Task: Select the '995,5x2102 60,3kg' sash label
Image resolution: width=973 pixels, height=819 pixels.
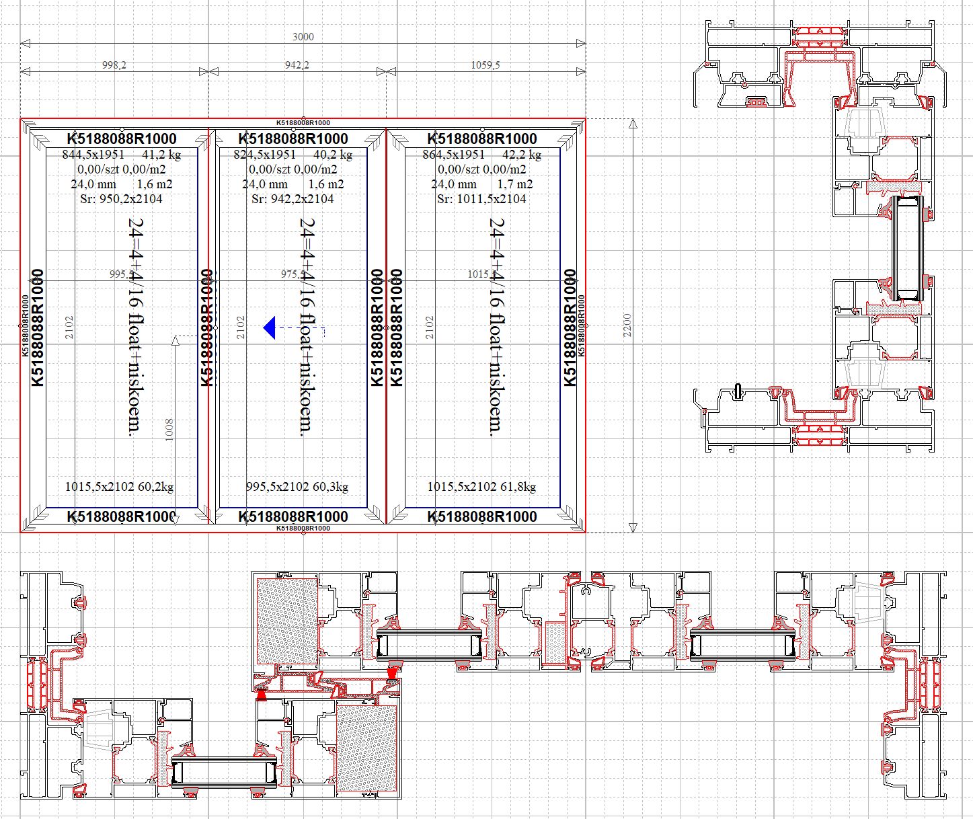Action: pyautogui.click(x=297, y=487)
